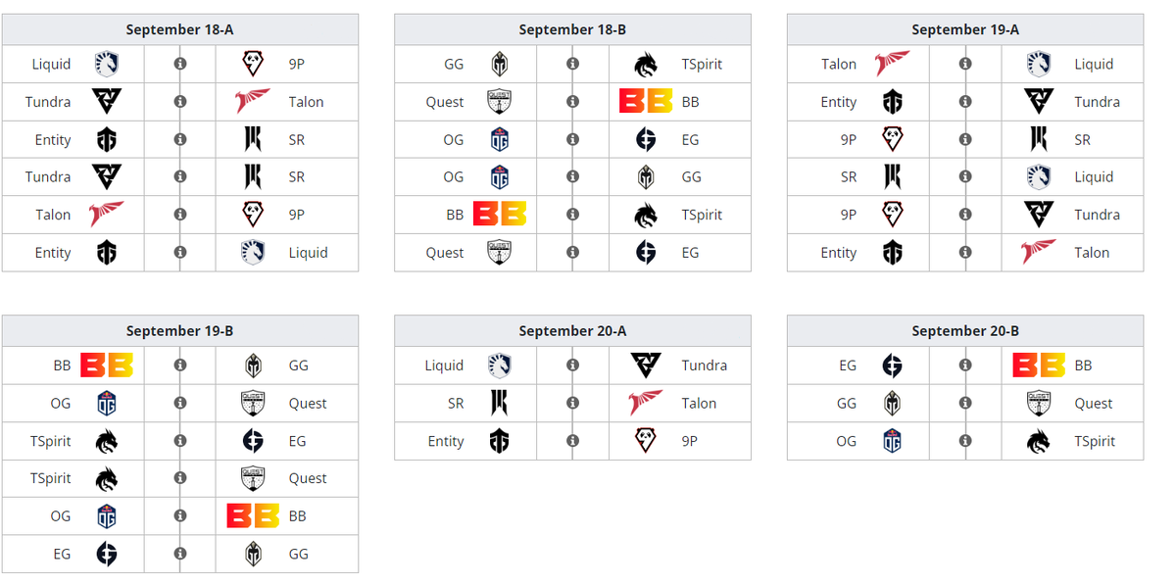The height and width of the screenshot is (585, 1176).
Task: Select the Shopify Rebellion (SR) logo in September 20-A
Action: pyautogui.click(x=500, y=403)
